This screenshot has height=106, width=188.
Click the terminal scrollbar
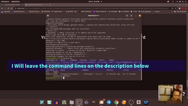point(141,57)
